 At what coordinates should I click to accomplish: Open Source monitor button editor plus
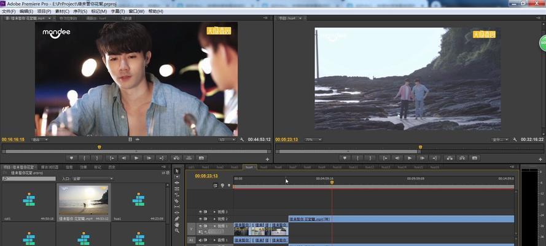pyautogui.click(x=267, y=159)
